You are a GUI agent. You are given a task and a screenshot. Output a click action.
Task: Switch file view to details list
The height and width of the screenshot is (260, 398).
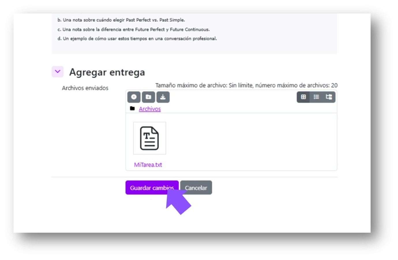[316, 97]
